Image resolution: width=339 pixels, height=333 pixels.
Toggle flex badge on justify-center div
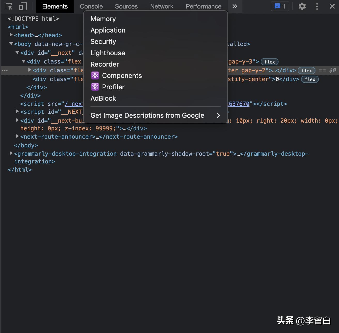[x=310, y=80]
